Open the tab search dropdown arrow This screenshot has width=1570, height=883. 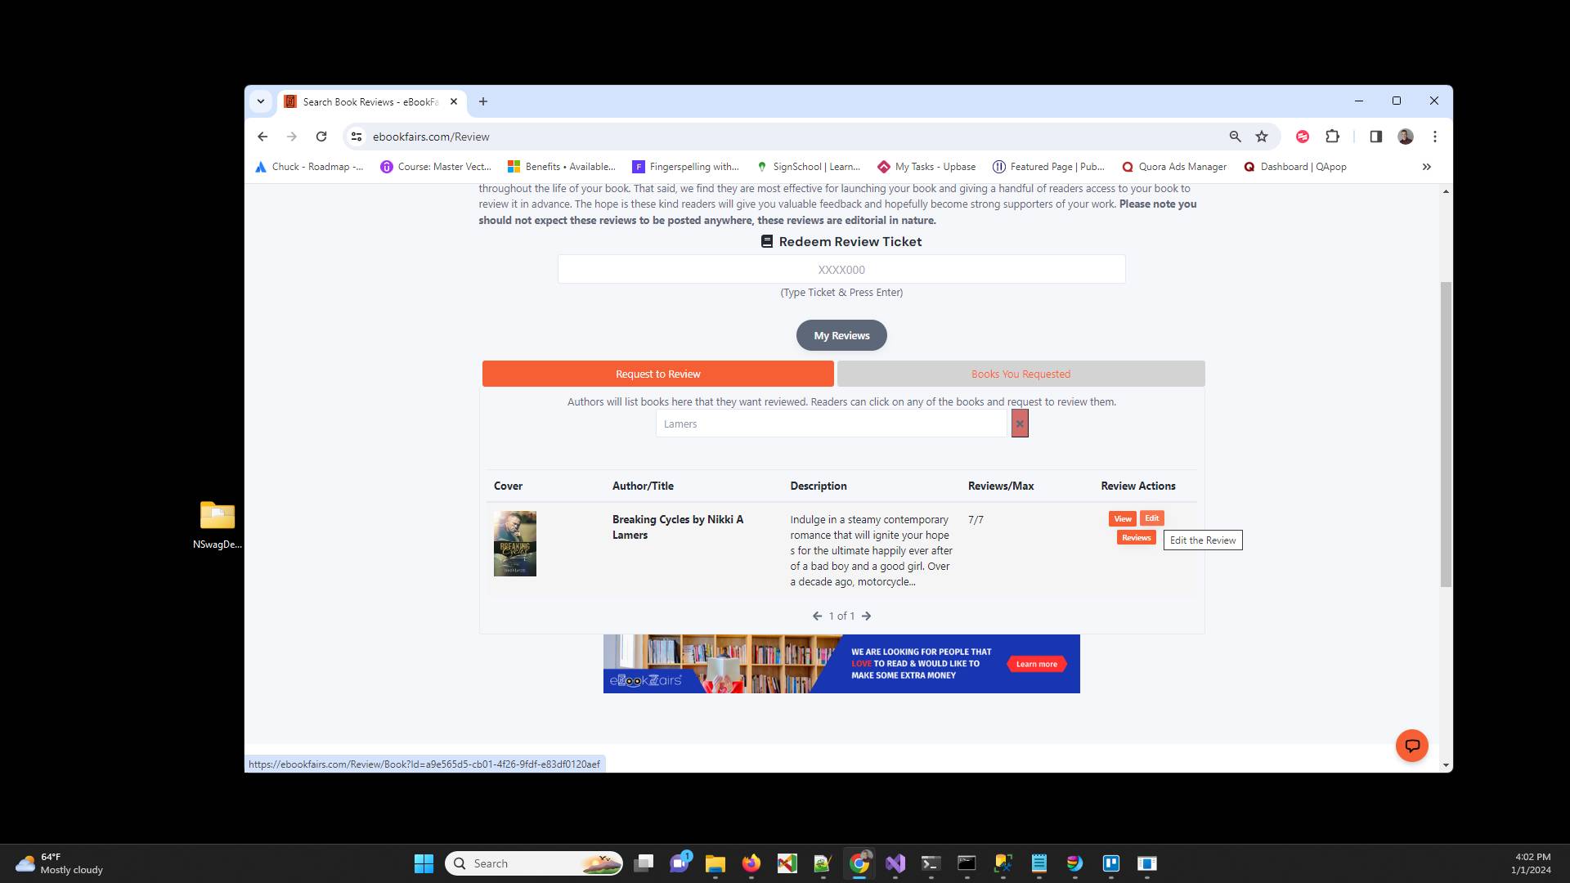260,101
